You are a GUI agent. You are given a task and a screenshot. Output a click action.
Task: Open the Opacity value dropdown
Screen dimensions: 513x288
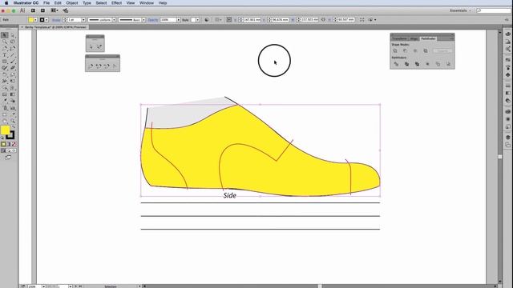(x=178, y=19)
